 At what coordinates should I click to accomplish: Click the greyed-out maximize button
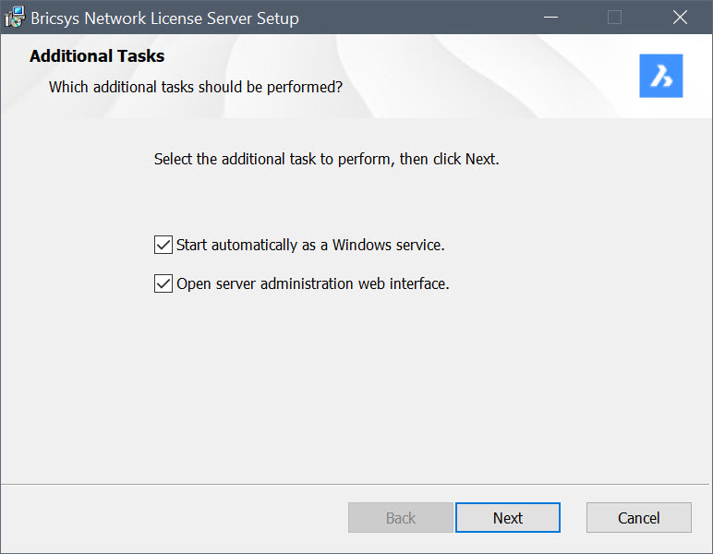tap(614, 18)
